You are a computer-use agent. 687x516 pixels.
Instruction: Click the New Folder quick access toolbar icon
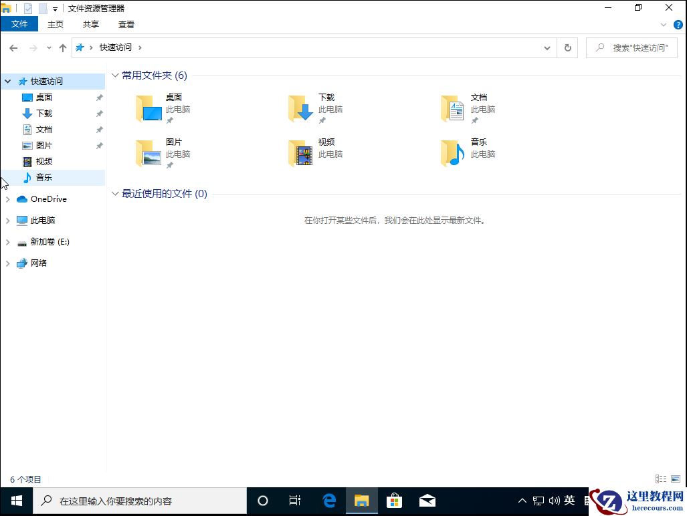[41, 7]
